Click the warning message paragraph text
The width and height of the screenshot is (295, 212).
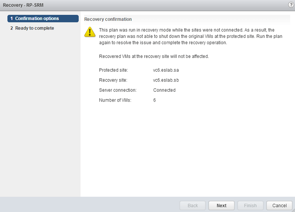186,36
